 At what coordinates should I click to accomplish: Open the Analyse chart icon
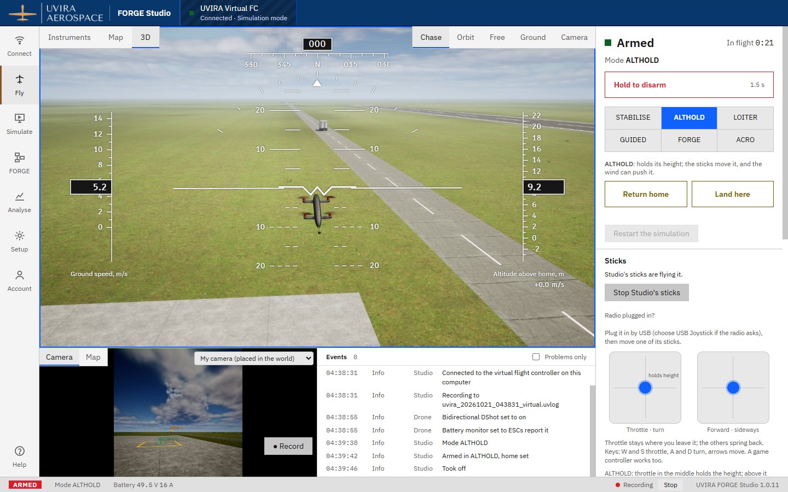[x=20, y=196]
